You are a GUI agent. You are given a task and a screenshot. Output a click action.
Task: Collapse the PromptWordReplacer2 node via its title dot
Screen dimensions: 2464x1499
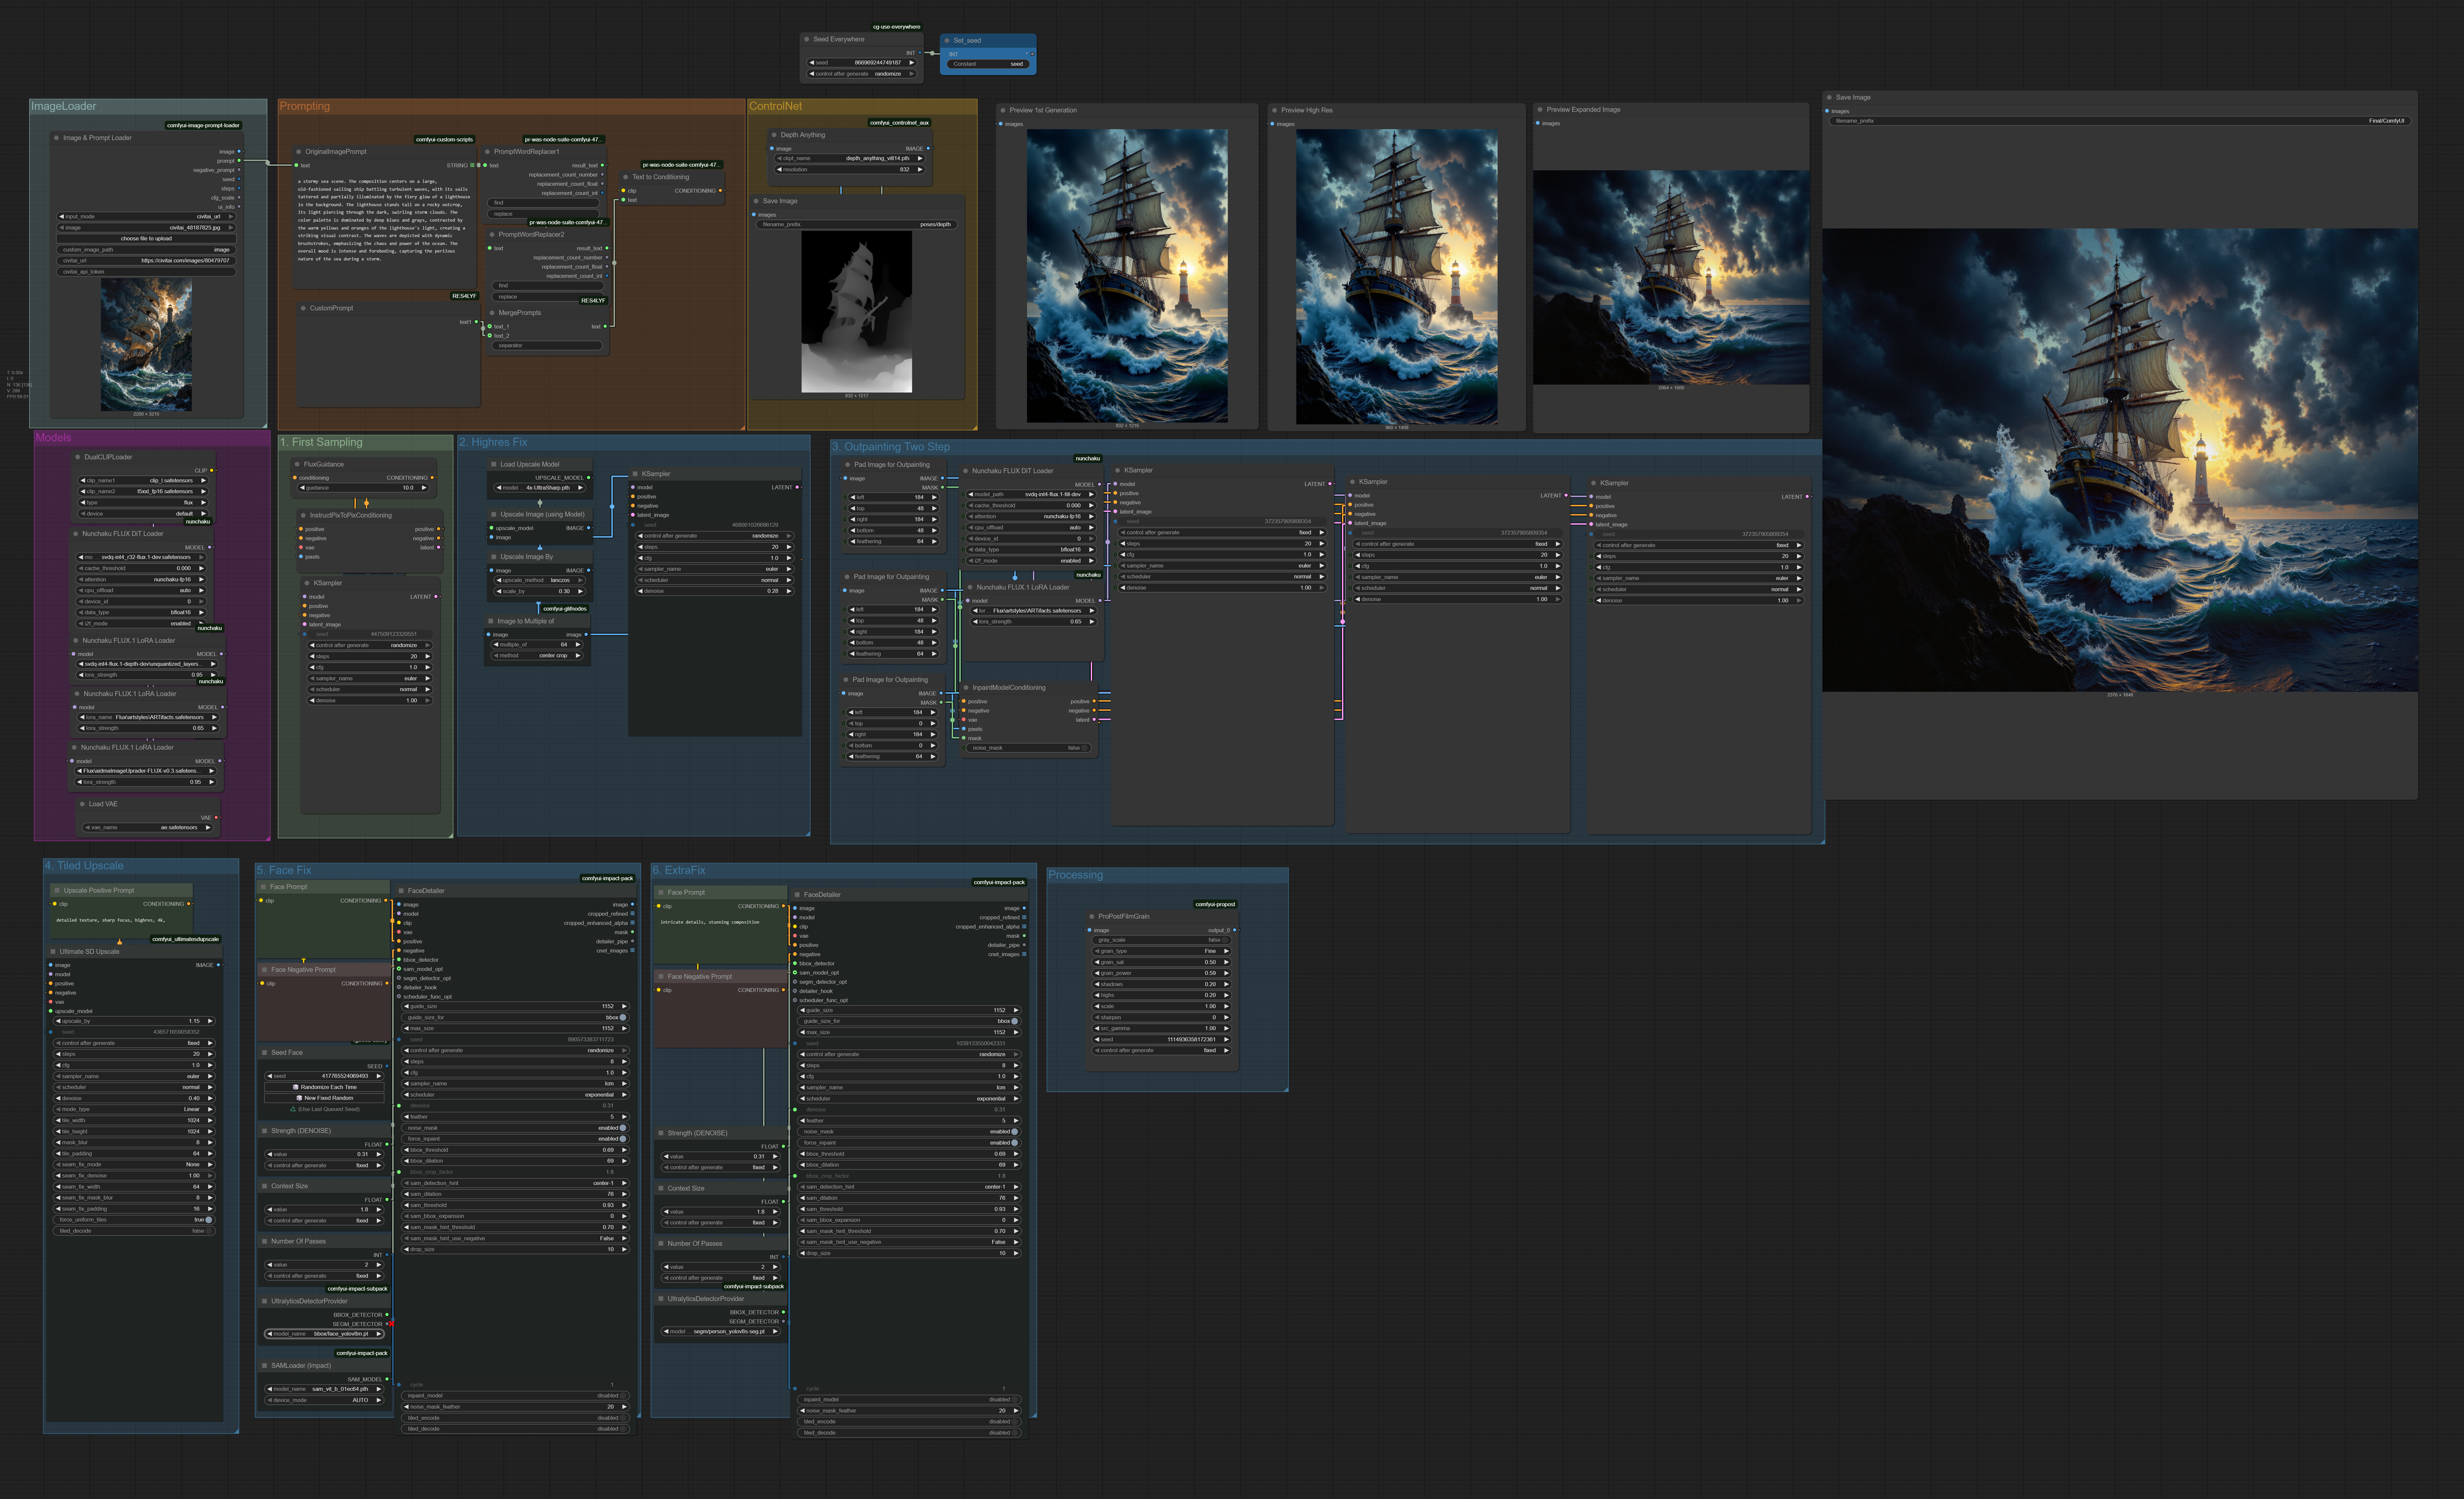click(492, 235)
